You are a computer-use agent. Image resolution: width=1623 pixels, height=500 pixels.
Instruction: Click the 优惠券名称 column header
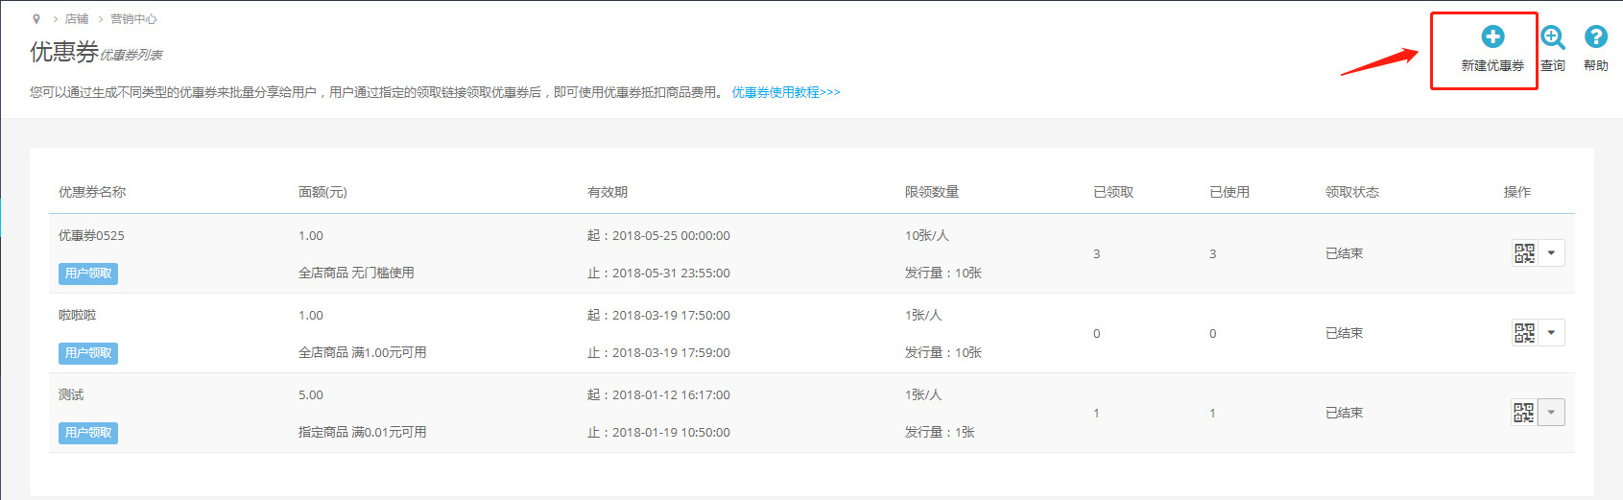92,192
